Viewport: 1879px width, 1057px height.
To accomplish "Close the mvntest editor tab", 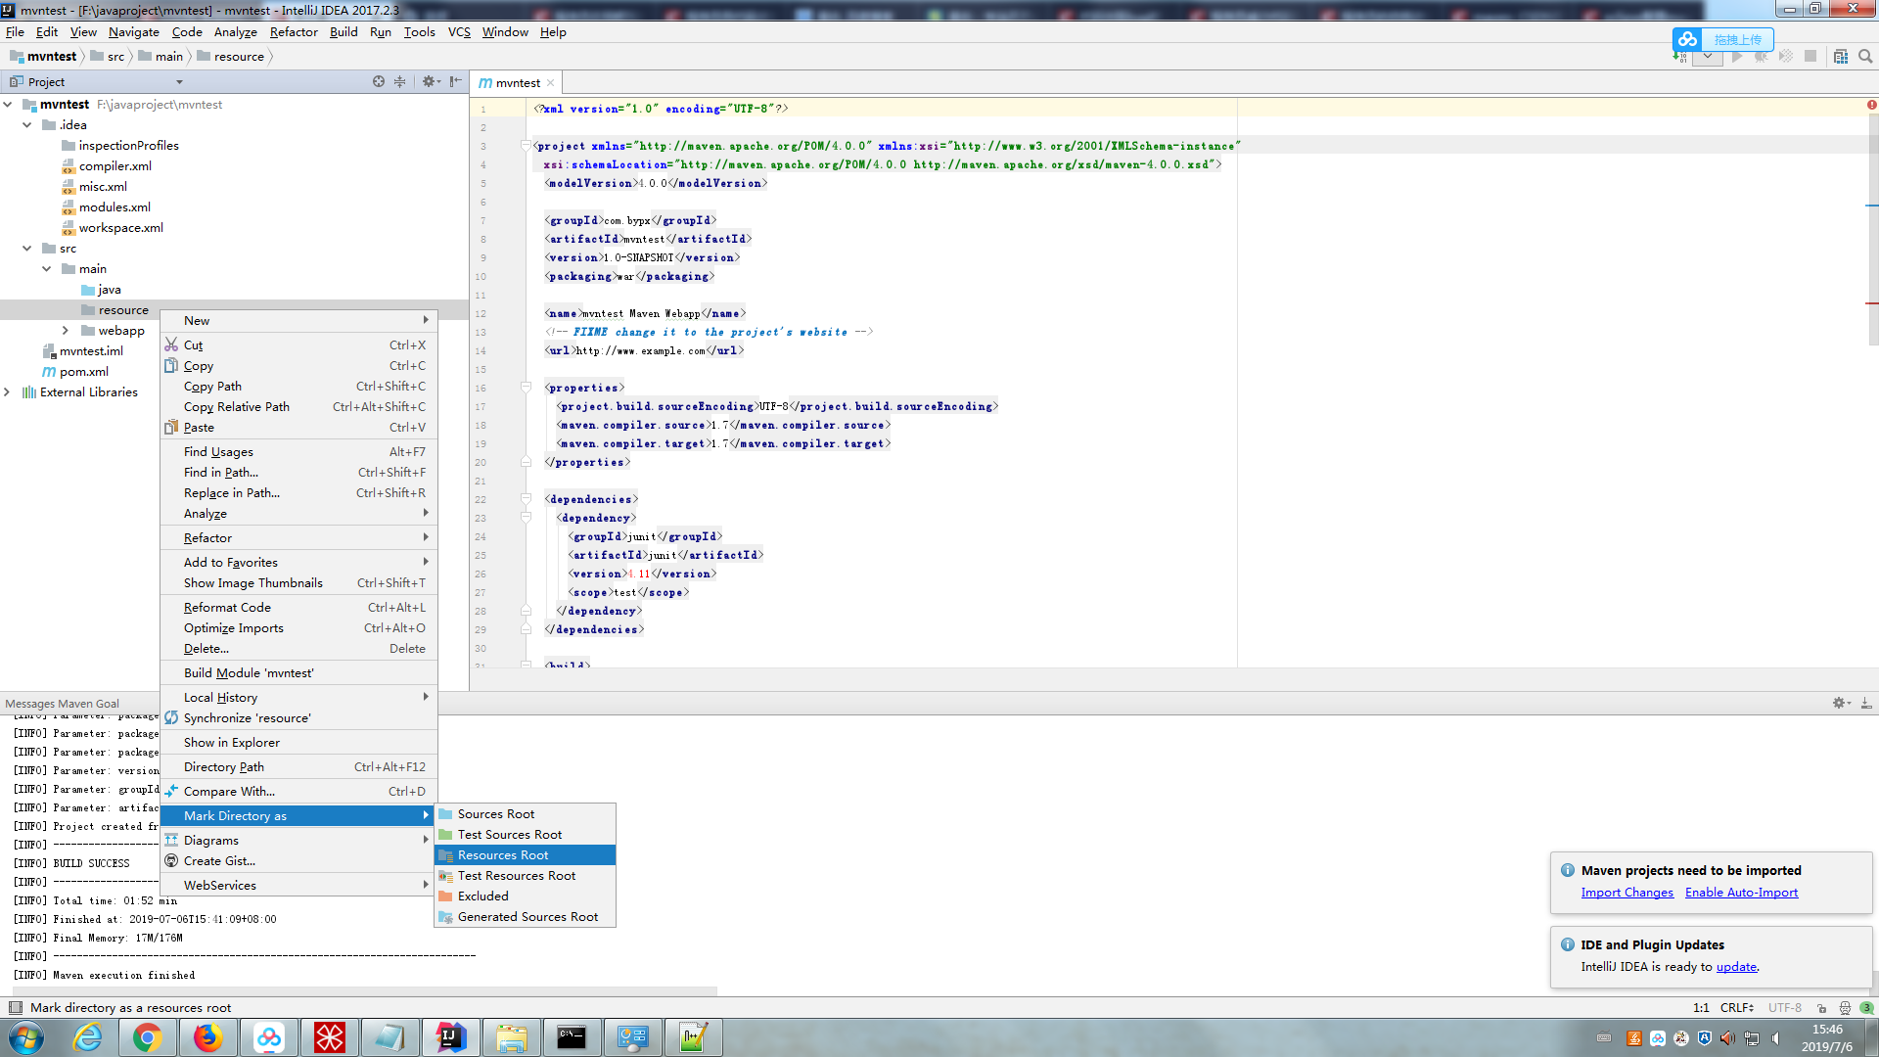I will (x=551, y=83).
